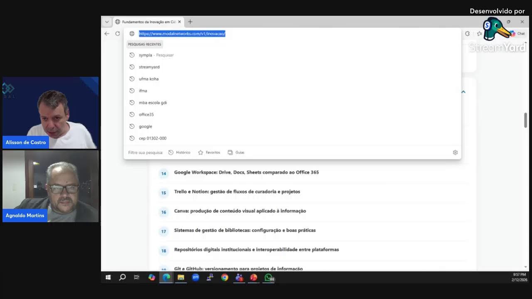
Task: Click Agnaldo Martins's video feed
Action: point(50,186)
